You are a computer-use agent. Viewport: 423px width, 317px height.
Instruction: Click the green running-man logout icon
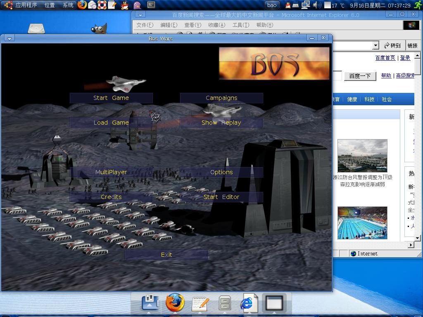pos(418,5)
